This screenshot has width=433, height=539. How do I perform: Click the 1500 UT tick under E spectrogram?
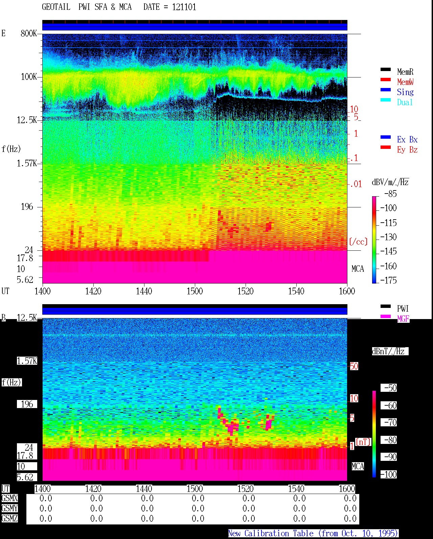[195, 291]
